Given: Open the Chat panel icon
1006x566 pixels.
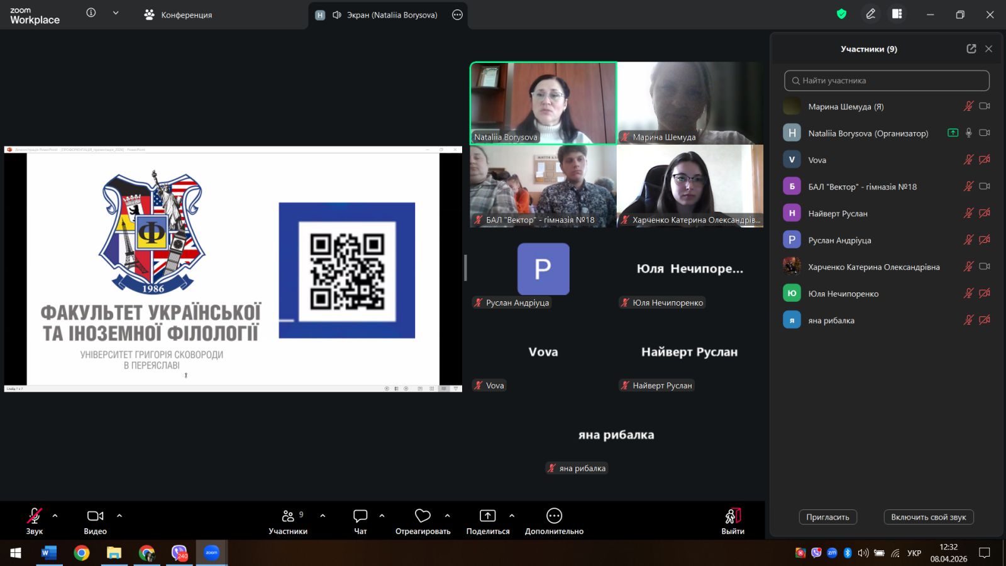Looking at the screenshot, I should pyautogui.click(x=360, y=516).
